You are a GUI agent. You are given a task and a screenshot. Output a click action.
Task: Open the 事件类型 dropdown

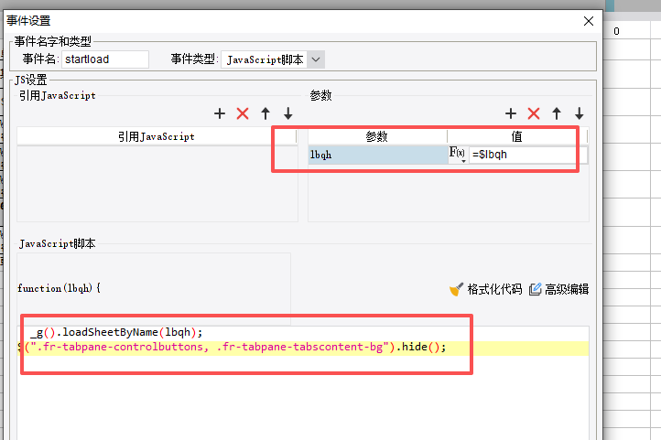pos(316,59)
